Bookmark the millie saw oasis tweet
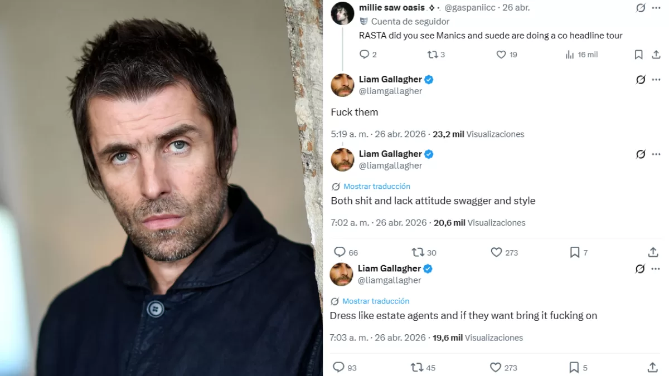This screenshot has height=376, width=669. pyautogui.click(x=639, y=55)
